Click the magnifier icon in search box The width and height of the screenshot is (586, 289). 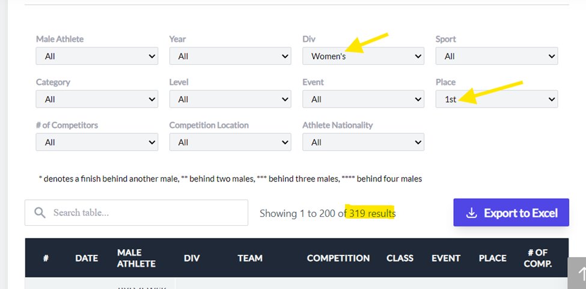[40, 213]
